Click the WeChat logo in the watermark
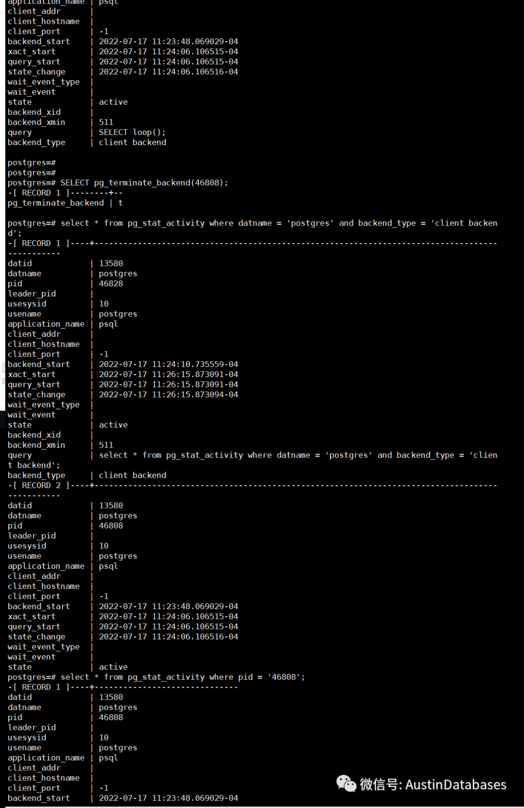 click(346, 784)
